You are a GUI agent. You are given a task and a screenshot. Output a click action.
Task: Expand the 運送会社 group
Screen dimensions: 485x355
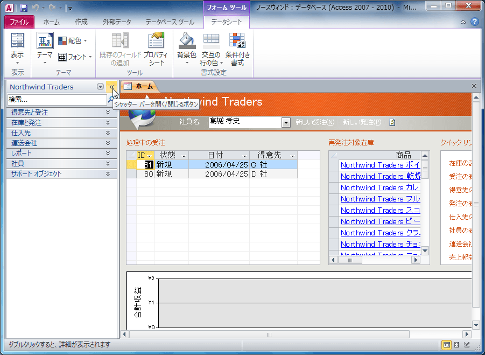pyautogui.click(x=61, y=143)
